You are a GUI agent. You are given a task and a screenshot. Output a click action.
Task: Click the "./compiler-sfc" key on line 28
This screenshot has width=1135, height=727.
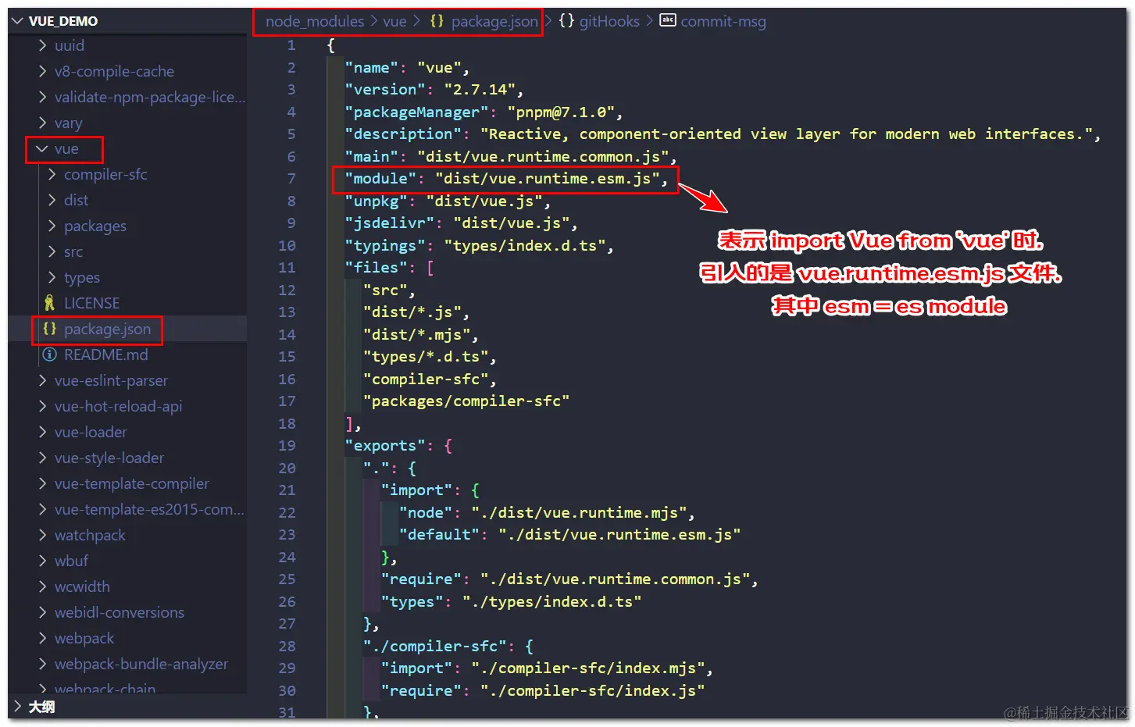(x=434, y=647)
